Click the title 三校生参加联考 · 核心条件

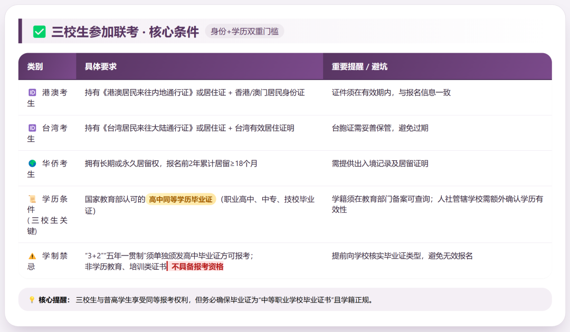click(x=125, y=32)
